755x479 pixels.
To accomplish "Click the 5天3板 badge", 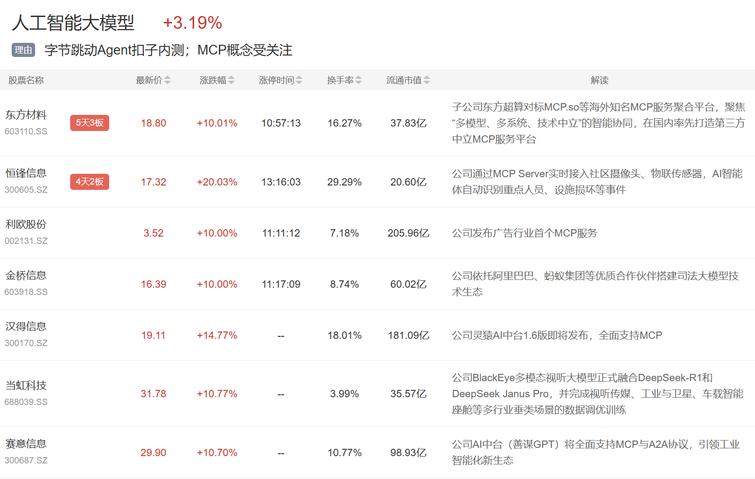I will coord(90,123).
